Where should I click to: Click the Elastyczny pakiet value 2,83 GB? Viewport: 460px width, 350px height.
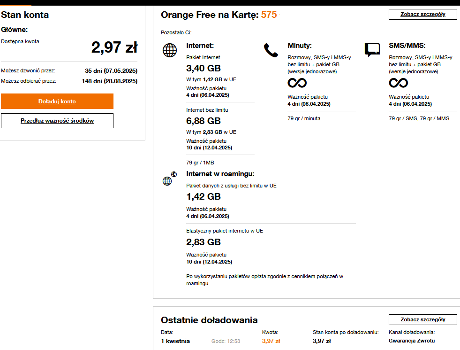[x=204, y=242]
